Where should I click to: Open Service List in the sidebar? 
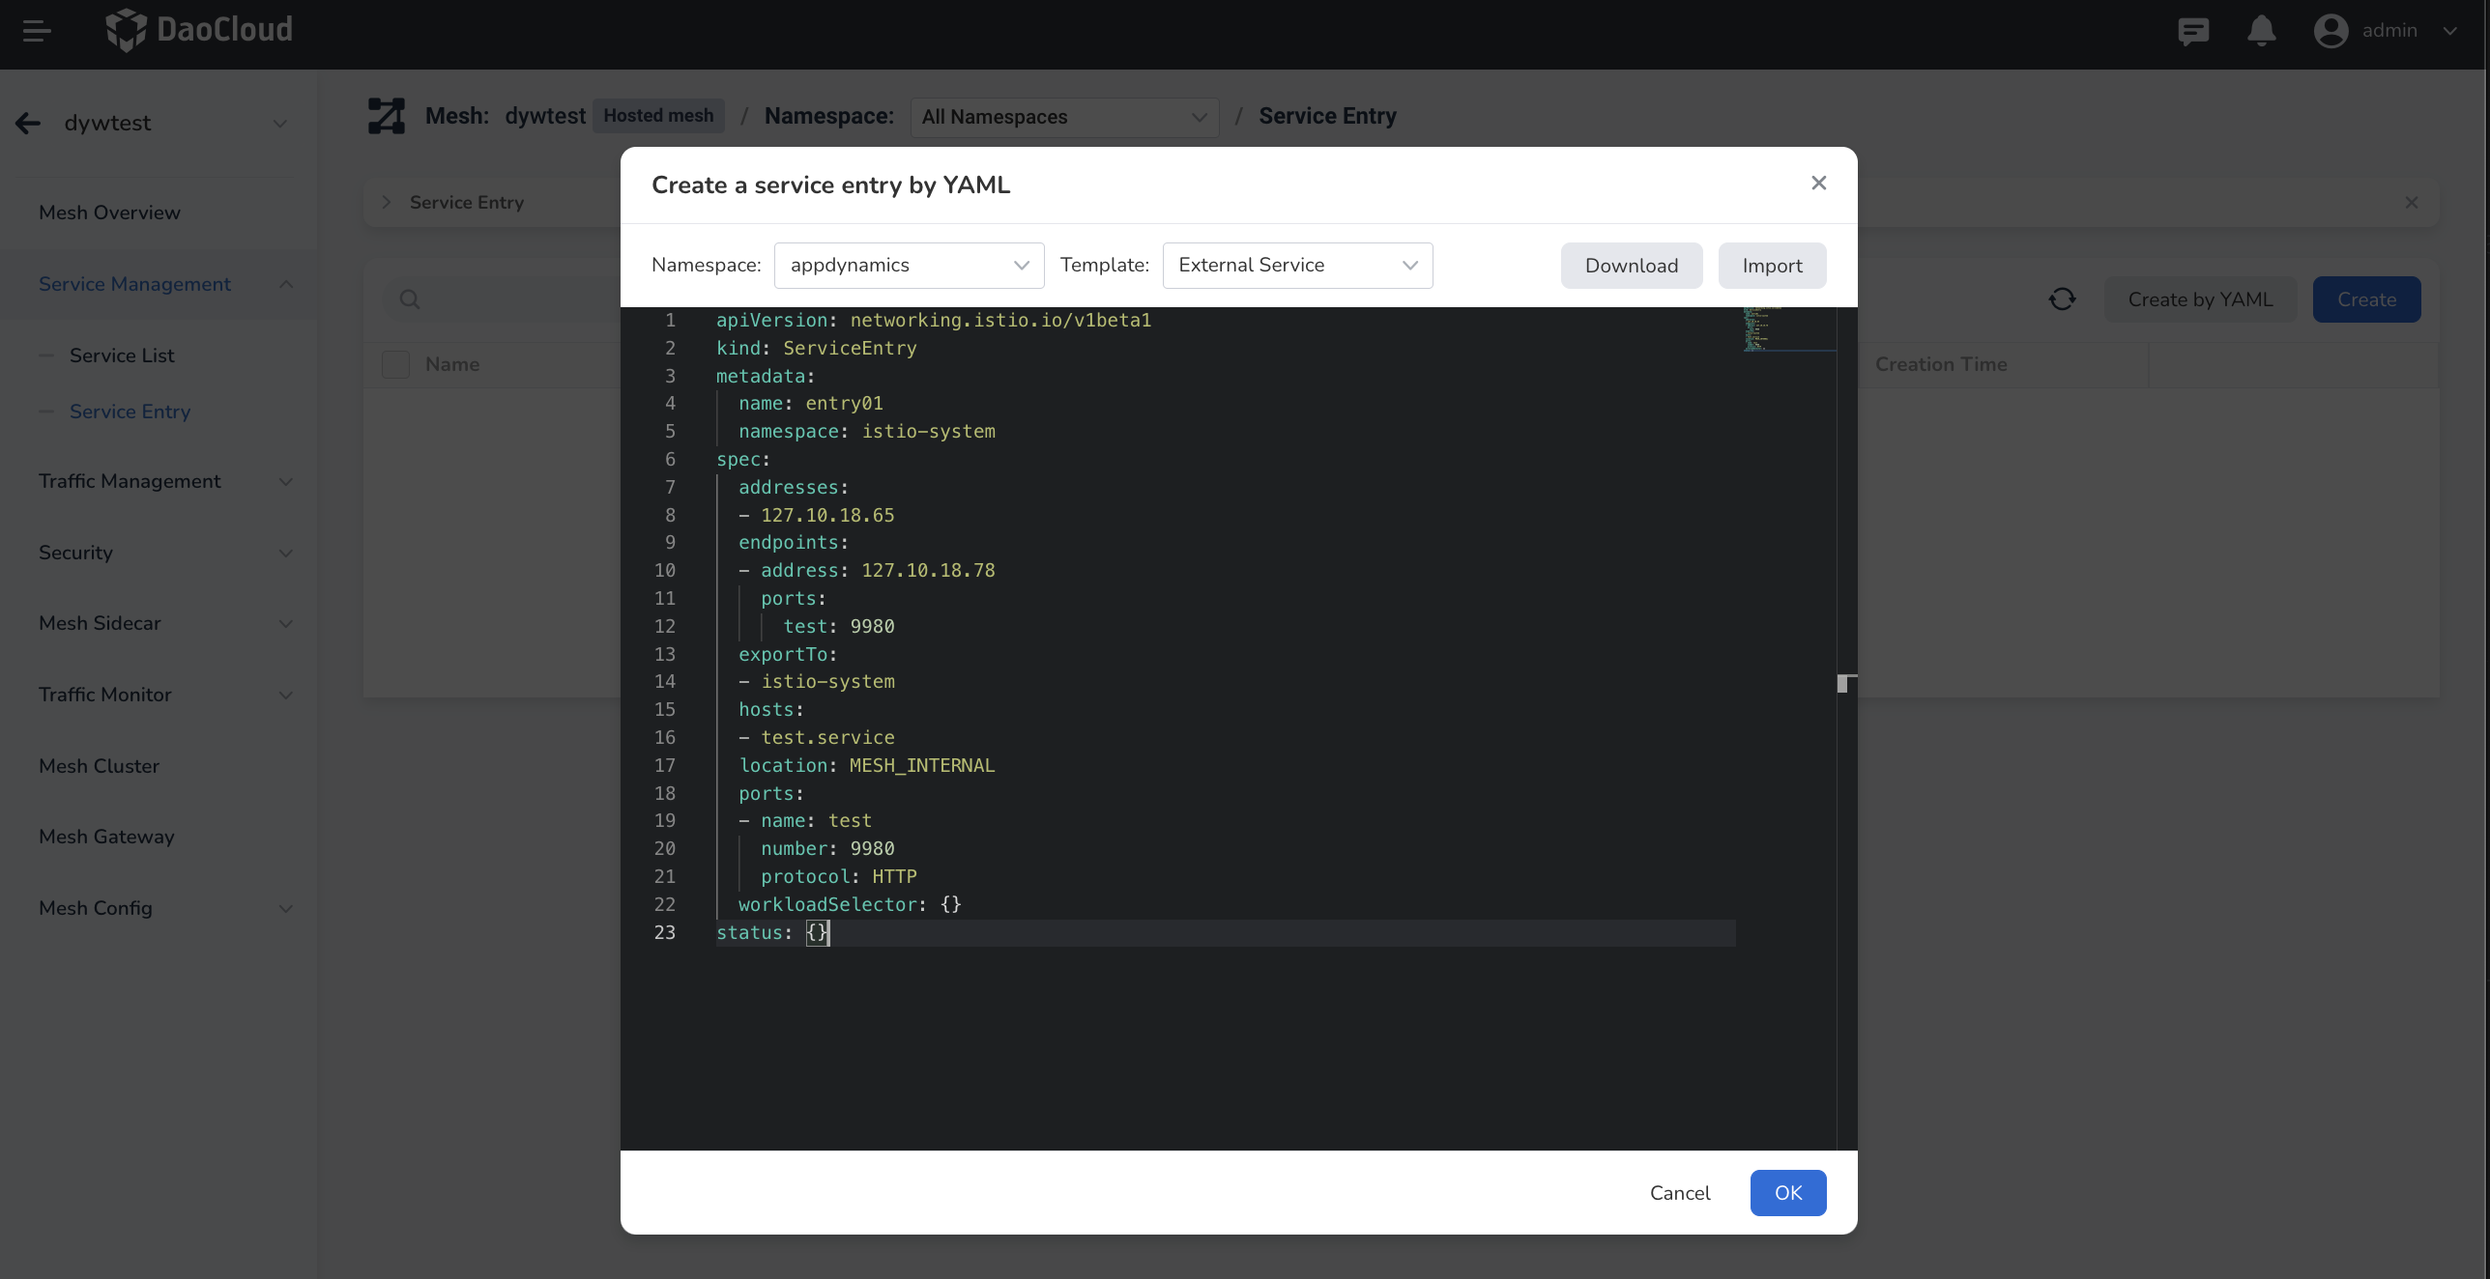[122, 355]
